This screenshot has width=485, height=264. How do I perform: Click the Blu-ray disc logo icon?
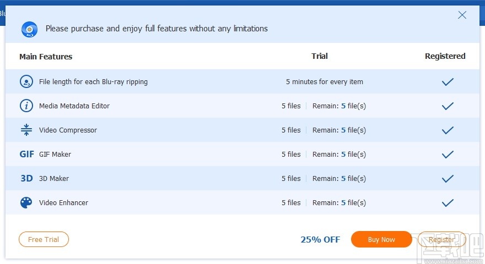pos(29,29)
